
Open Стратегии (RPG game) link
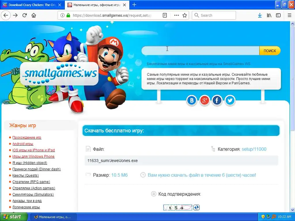point(31,182)
